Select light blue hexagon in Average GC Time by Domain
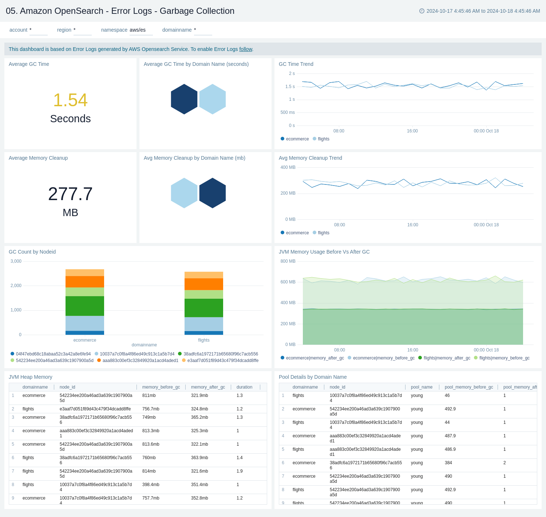 pyautogui.click(x=213, y=99)
